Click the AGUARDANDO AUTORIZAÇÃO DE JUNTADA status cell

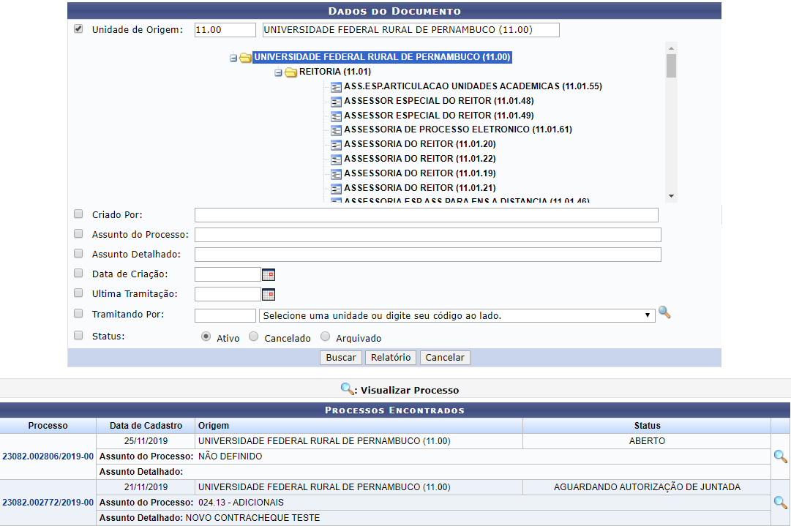coord(647,487)
